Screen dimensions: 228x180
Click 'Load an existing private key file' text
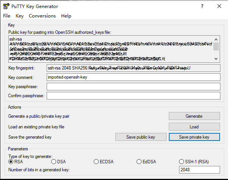tap(36, 127)
